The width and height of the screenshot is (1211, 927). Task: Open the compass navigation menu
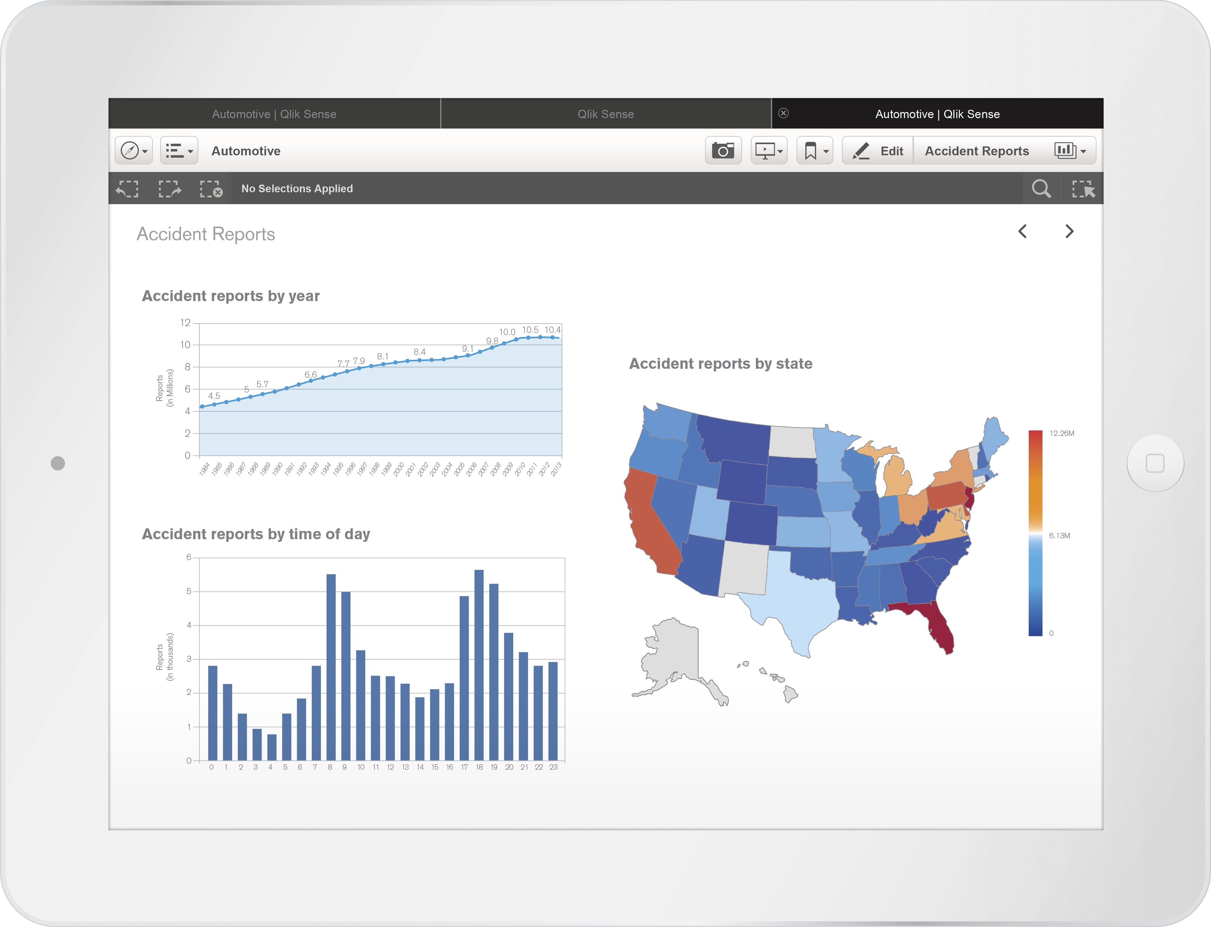[x=134, y=151]
